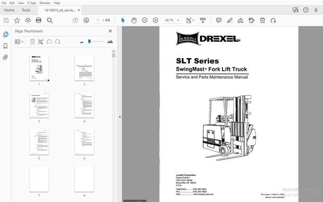The height and width of the screenshot is (202, 323).
Task: Select page 6 thumbnail
Action: [x=84, y=142]
